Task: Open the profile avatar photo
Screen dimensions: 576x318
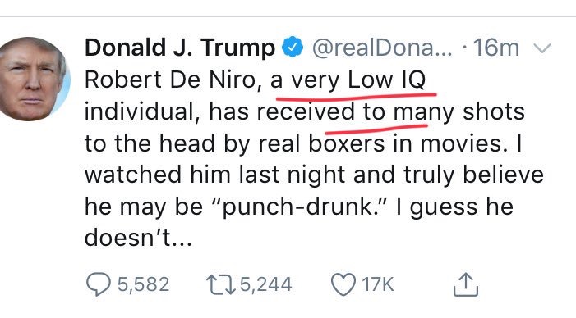Action: pyautogui.click(x=34, y=79)
